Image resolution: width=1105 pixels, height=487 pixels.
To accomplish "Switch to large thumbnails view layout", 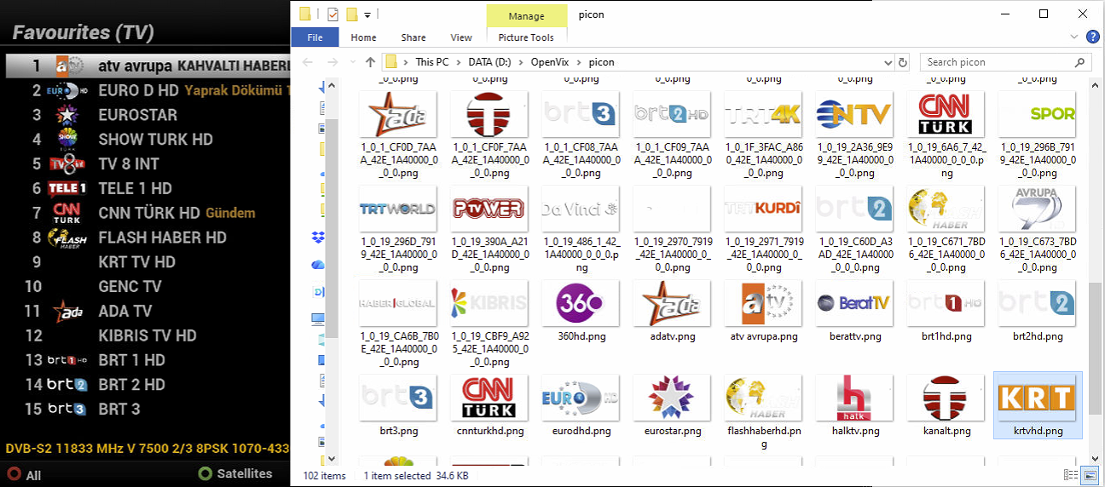I will pyautogui.click(x=1090, y=475).
